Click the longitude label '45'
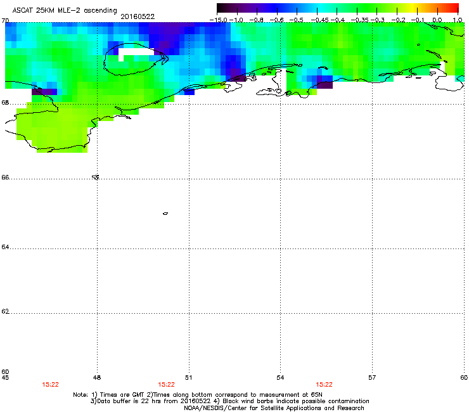The image size is (469, 412). pyautogui.click(x=5, y=378)
